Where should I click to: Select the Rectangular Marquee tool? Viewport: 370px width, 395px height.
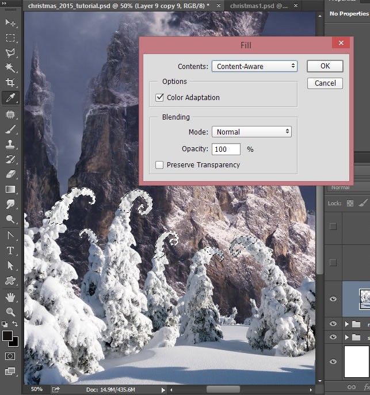pos(10,38)
